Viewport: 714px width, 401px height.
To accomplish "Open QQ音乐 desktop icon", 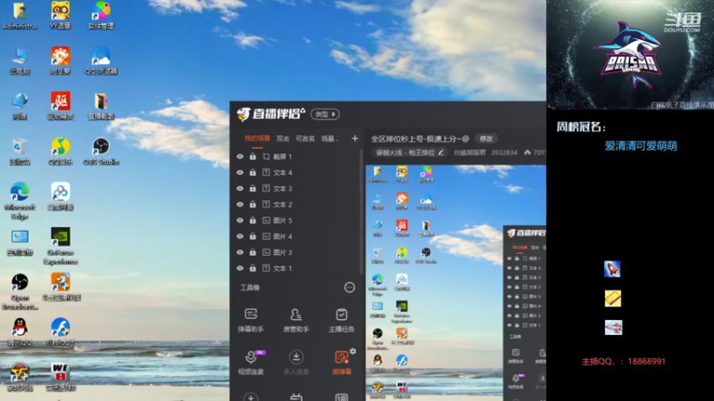I will coord(60,151).
